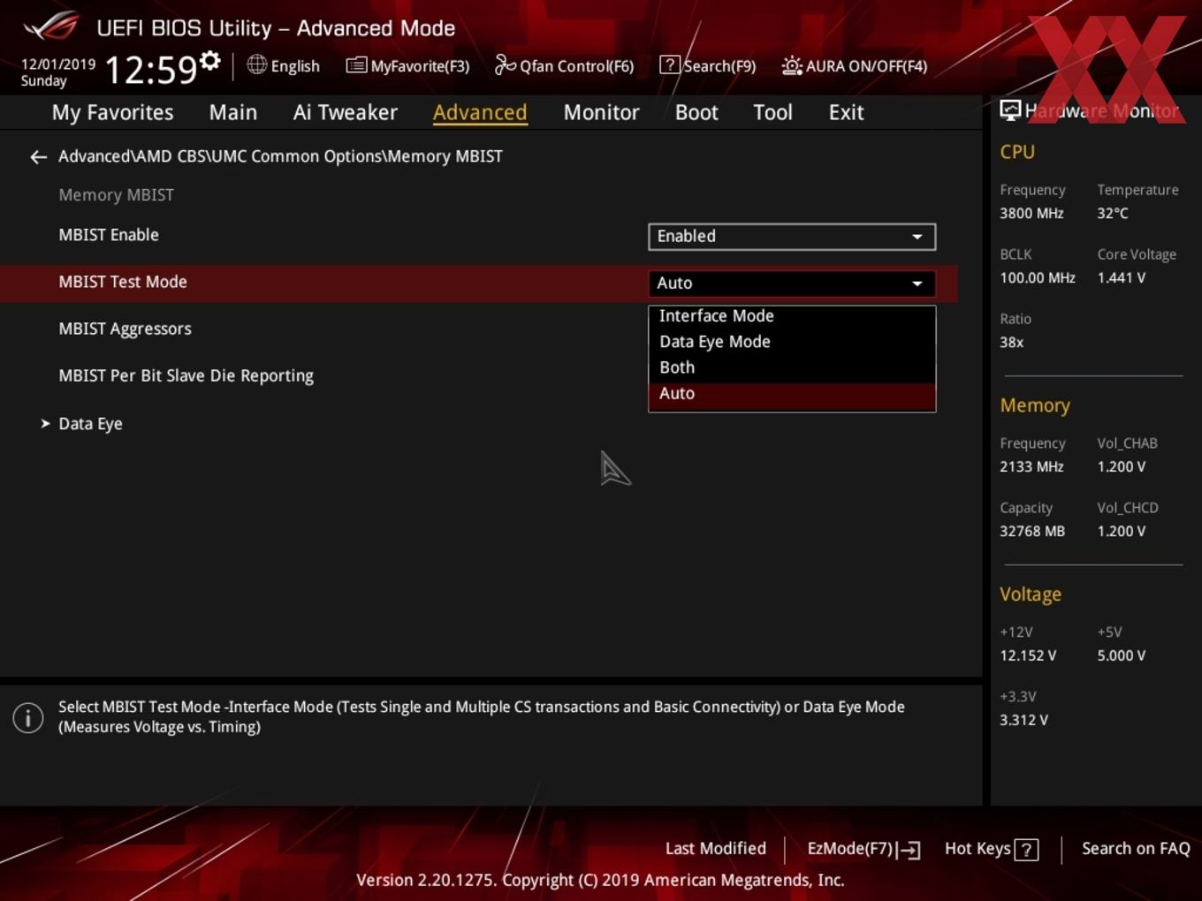Switch to EzMode(F7)
The image size is (1202, 901).
[x=863, y=849]
